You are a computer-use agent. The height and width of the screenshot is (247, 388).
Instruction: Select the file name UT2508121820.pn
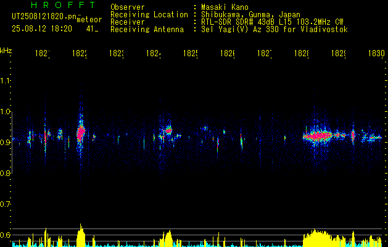coord(44,17)
